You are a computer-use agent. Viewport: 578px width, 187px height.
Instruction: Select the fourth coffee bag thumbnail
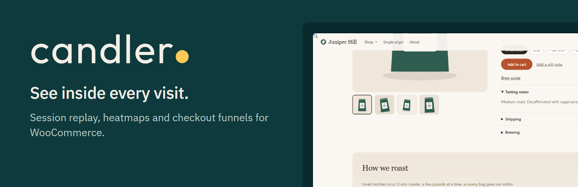[429, 104]
